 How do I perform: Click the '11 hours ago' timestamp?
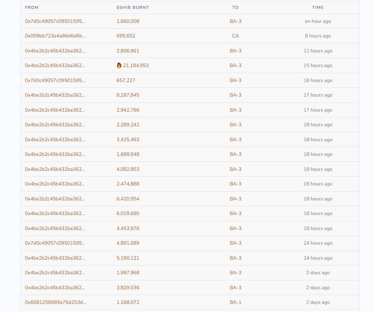(318, 51)
